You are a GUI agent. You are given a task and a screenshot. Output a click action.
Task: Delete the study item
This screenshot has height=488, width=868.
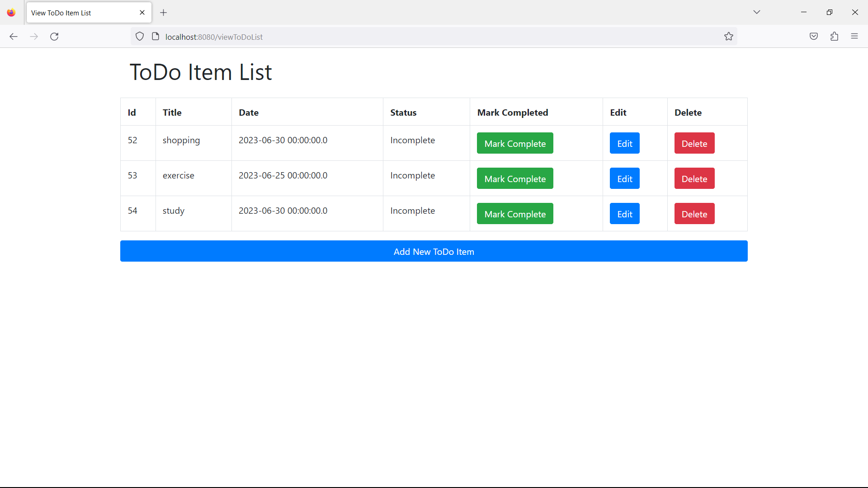[x=694, y=214]
